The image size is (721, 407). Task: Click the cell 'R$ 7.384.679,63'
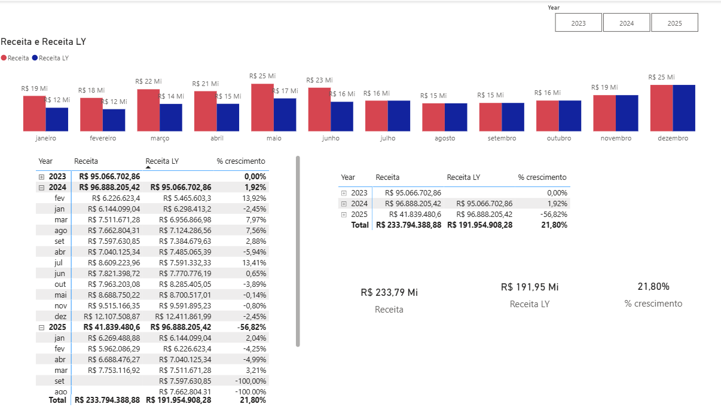185,241
